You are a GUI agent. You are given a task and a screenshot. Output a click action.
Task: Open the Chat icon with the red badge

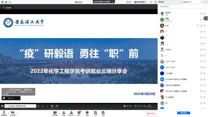79,113
